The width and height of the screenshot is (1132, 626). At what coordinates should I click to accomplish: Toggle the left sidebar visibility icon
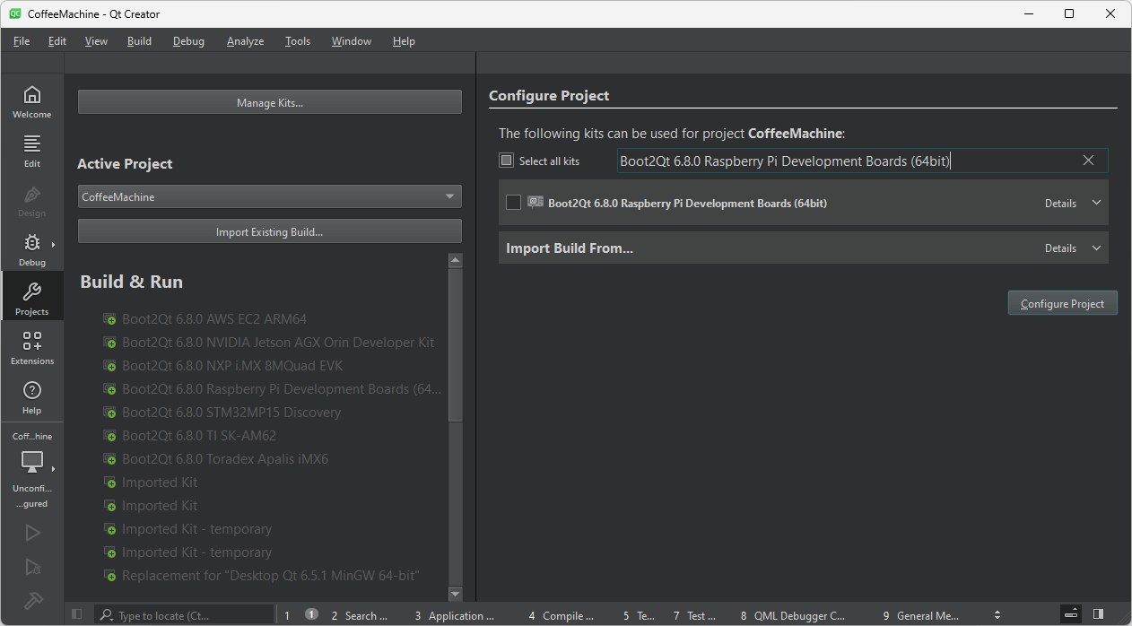77,615
